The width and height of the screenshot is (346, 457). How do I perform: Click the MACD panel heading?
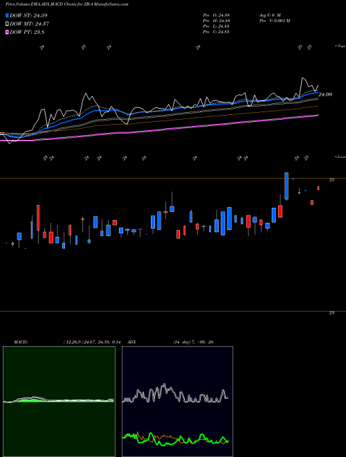(21, 342)
